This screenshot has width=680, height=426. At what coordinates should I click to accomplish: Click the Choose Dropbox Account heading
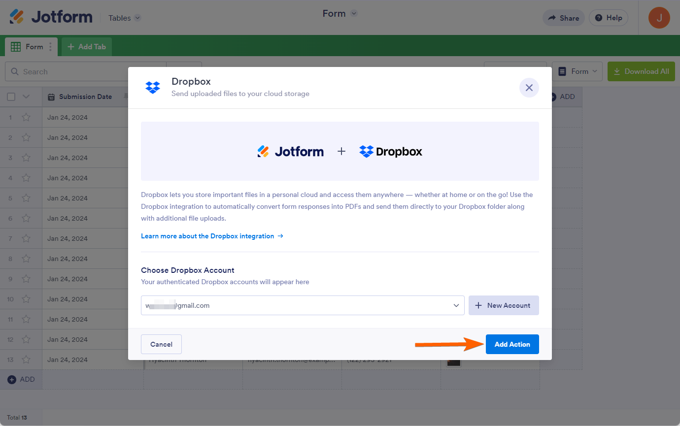pyautogui.click(x=188, y=270)
